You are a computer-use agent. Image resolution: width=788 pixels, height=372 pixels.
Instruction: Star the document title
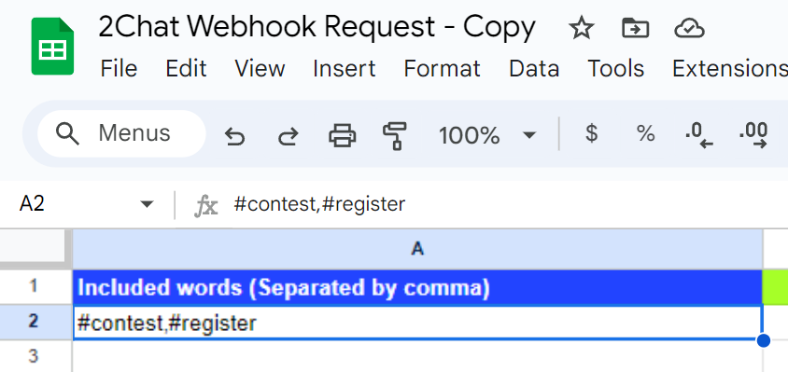tap(582, 28)
